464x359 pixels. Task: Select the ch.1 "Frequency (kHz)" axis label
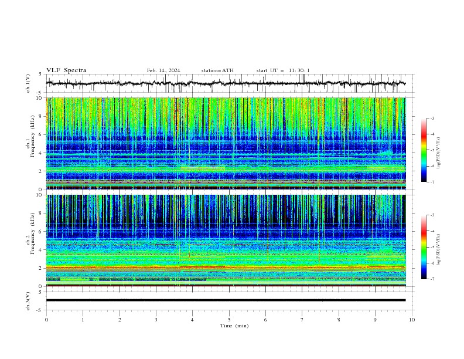(x=32, y=136)
